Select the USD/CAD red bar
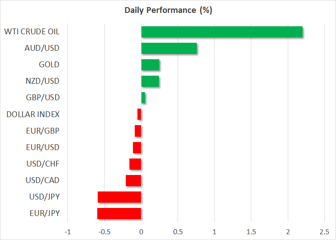 pos(133,180)
